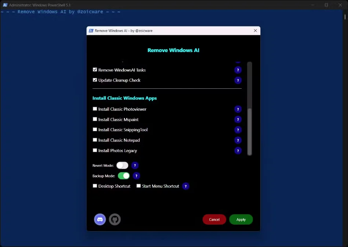Click the Backup Mode label
The width and height of the screenshot is (348, 247).
104,176
